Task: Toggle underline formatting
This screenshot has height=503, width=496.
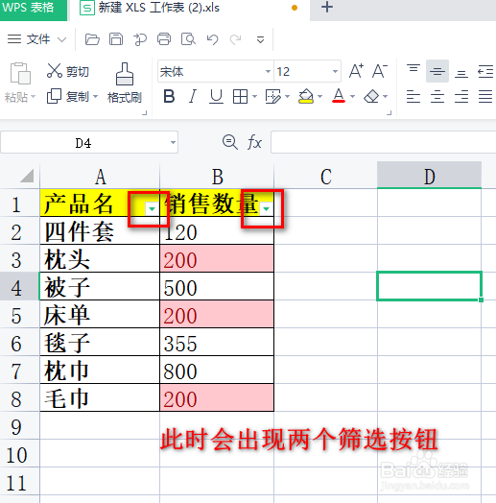Action: pyautogui.click(x=216, y=96)
